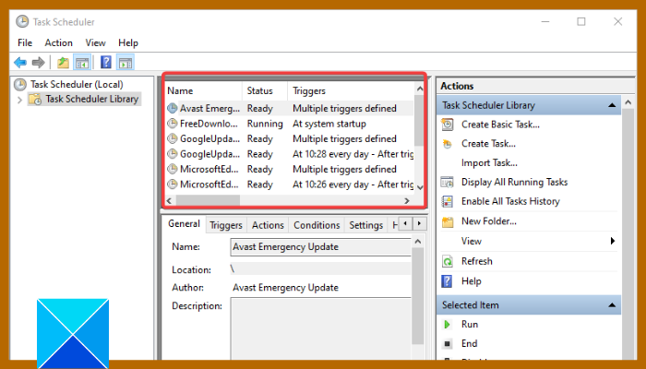Click the Task Scheduler Library folder icon
The width and height of the screenshot is (646, 369).
tap(35, 99)
